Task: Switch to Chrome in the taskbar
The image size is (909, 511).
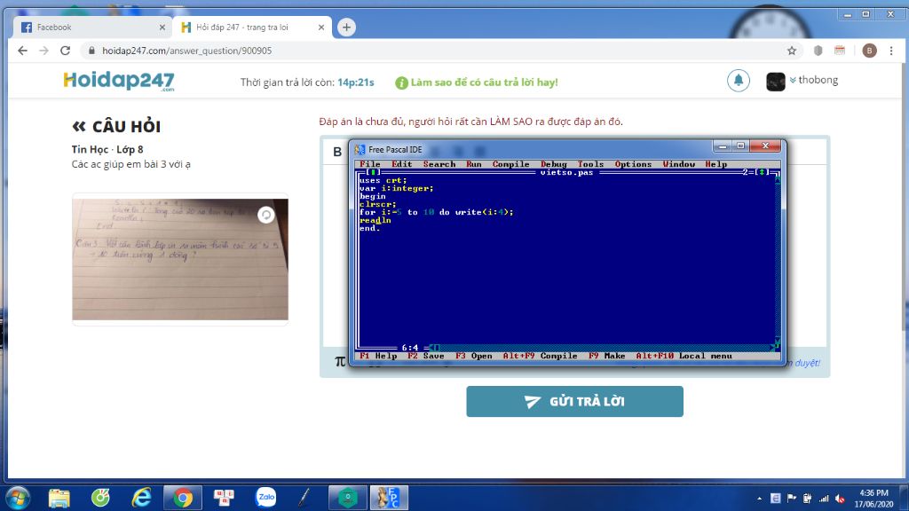Action: (183, 498)
